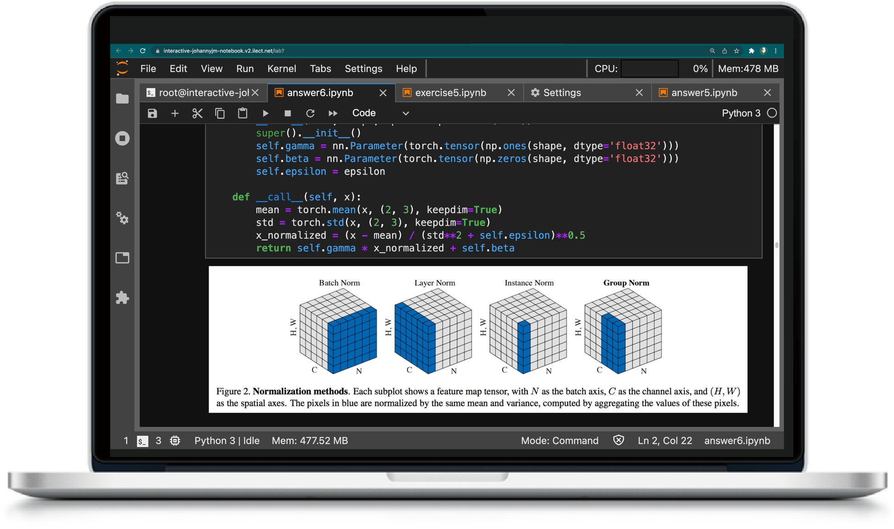Click Python 3 kernel name button
This screenshot has width=894, height=529.
tap(741, 113)
